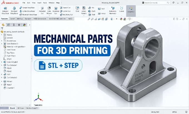Apply the Fillet tool

click(77, 9)
